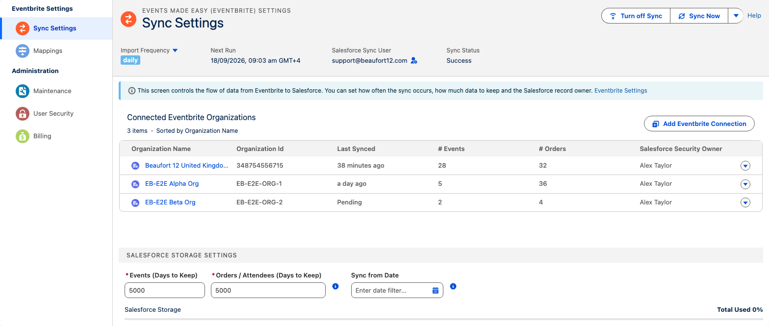Screen dimensions: 769x326
Task: Click the Events (Days to Keep) input field
Action: tap(165, 290)
